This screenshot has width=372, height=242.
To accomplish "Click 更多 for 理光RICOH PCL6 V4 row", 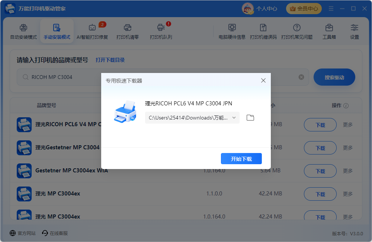I will (347, 125).
